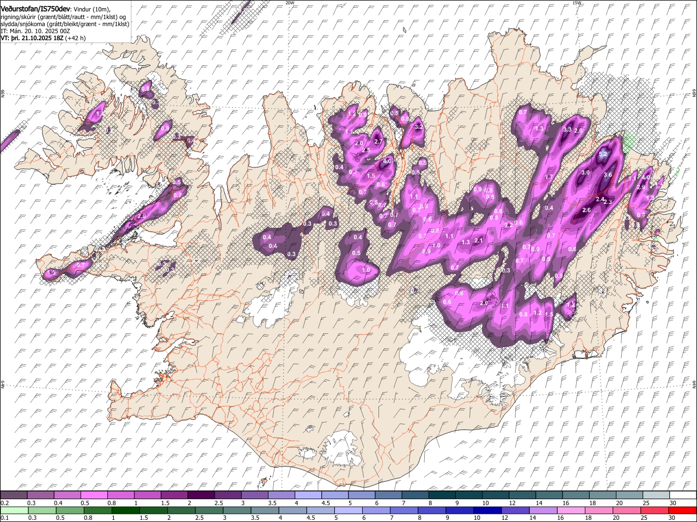The height and width of the screenshot is (522, 697).
Task: Pick magenta scale swatch between 1 and 1.5
Action: pyautogui.click(x=147, y=495)
